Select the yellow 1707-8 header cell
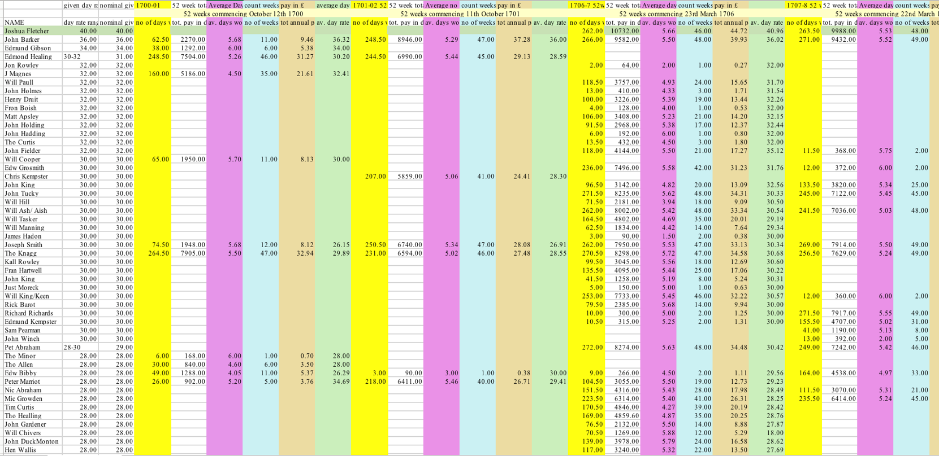939x456 pixels. [803, 5]
